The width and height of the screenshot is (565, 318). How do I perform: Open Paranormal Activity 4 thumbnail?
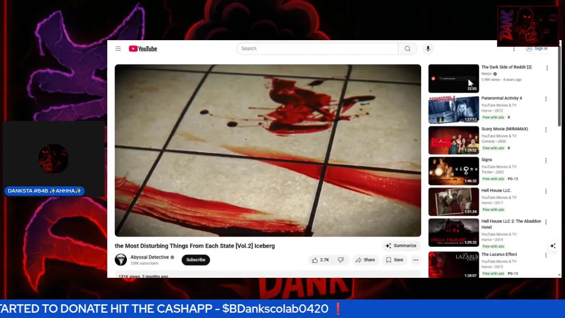point(454,110)
